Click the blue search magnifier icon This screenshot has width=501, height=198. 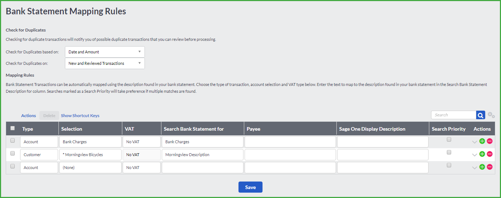point(481,115)
